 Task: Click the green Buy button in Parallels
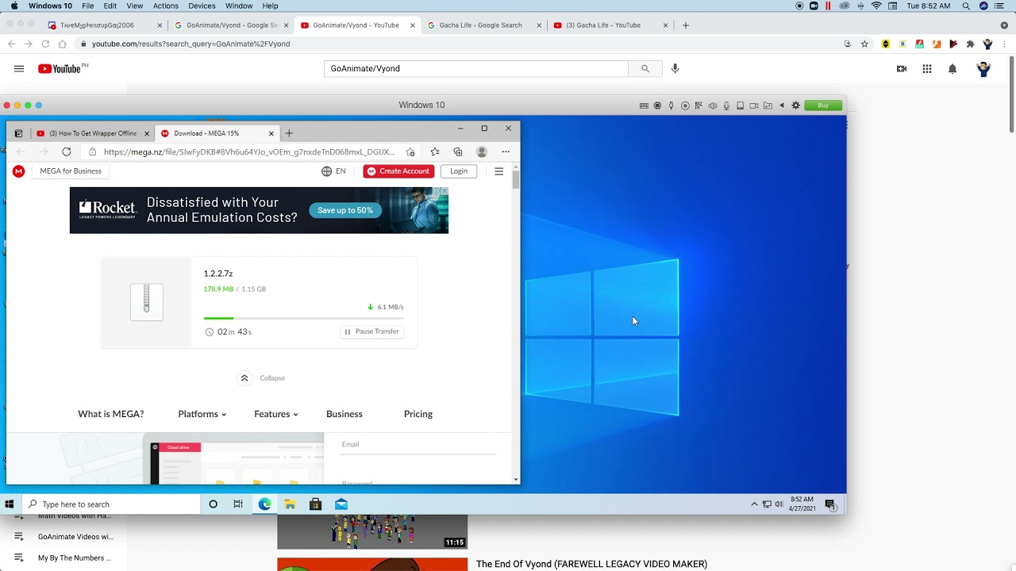coord(823,105)
